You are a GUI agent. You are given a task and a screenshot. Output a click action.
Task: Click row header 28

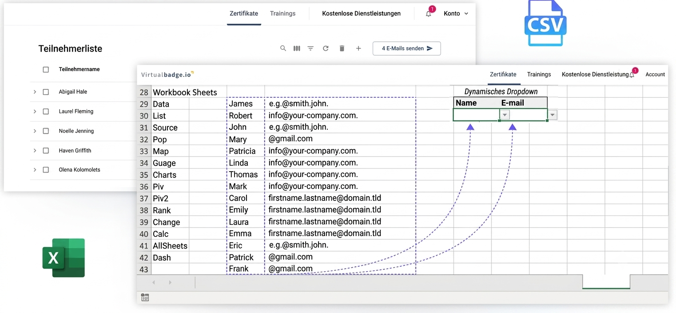pos(144,92)
